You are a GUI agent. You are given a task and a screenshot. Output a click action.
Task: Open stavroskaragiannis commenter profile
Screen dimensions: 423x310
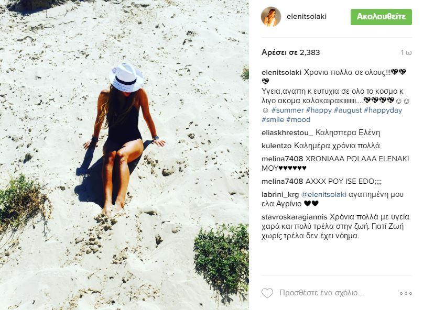[x=295, y=217]
